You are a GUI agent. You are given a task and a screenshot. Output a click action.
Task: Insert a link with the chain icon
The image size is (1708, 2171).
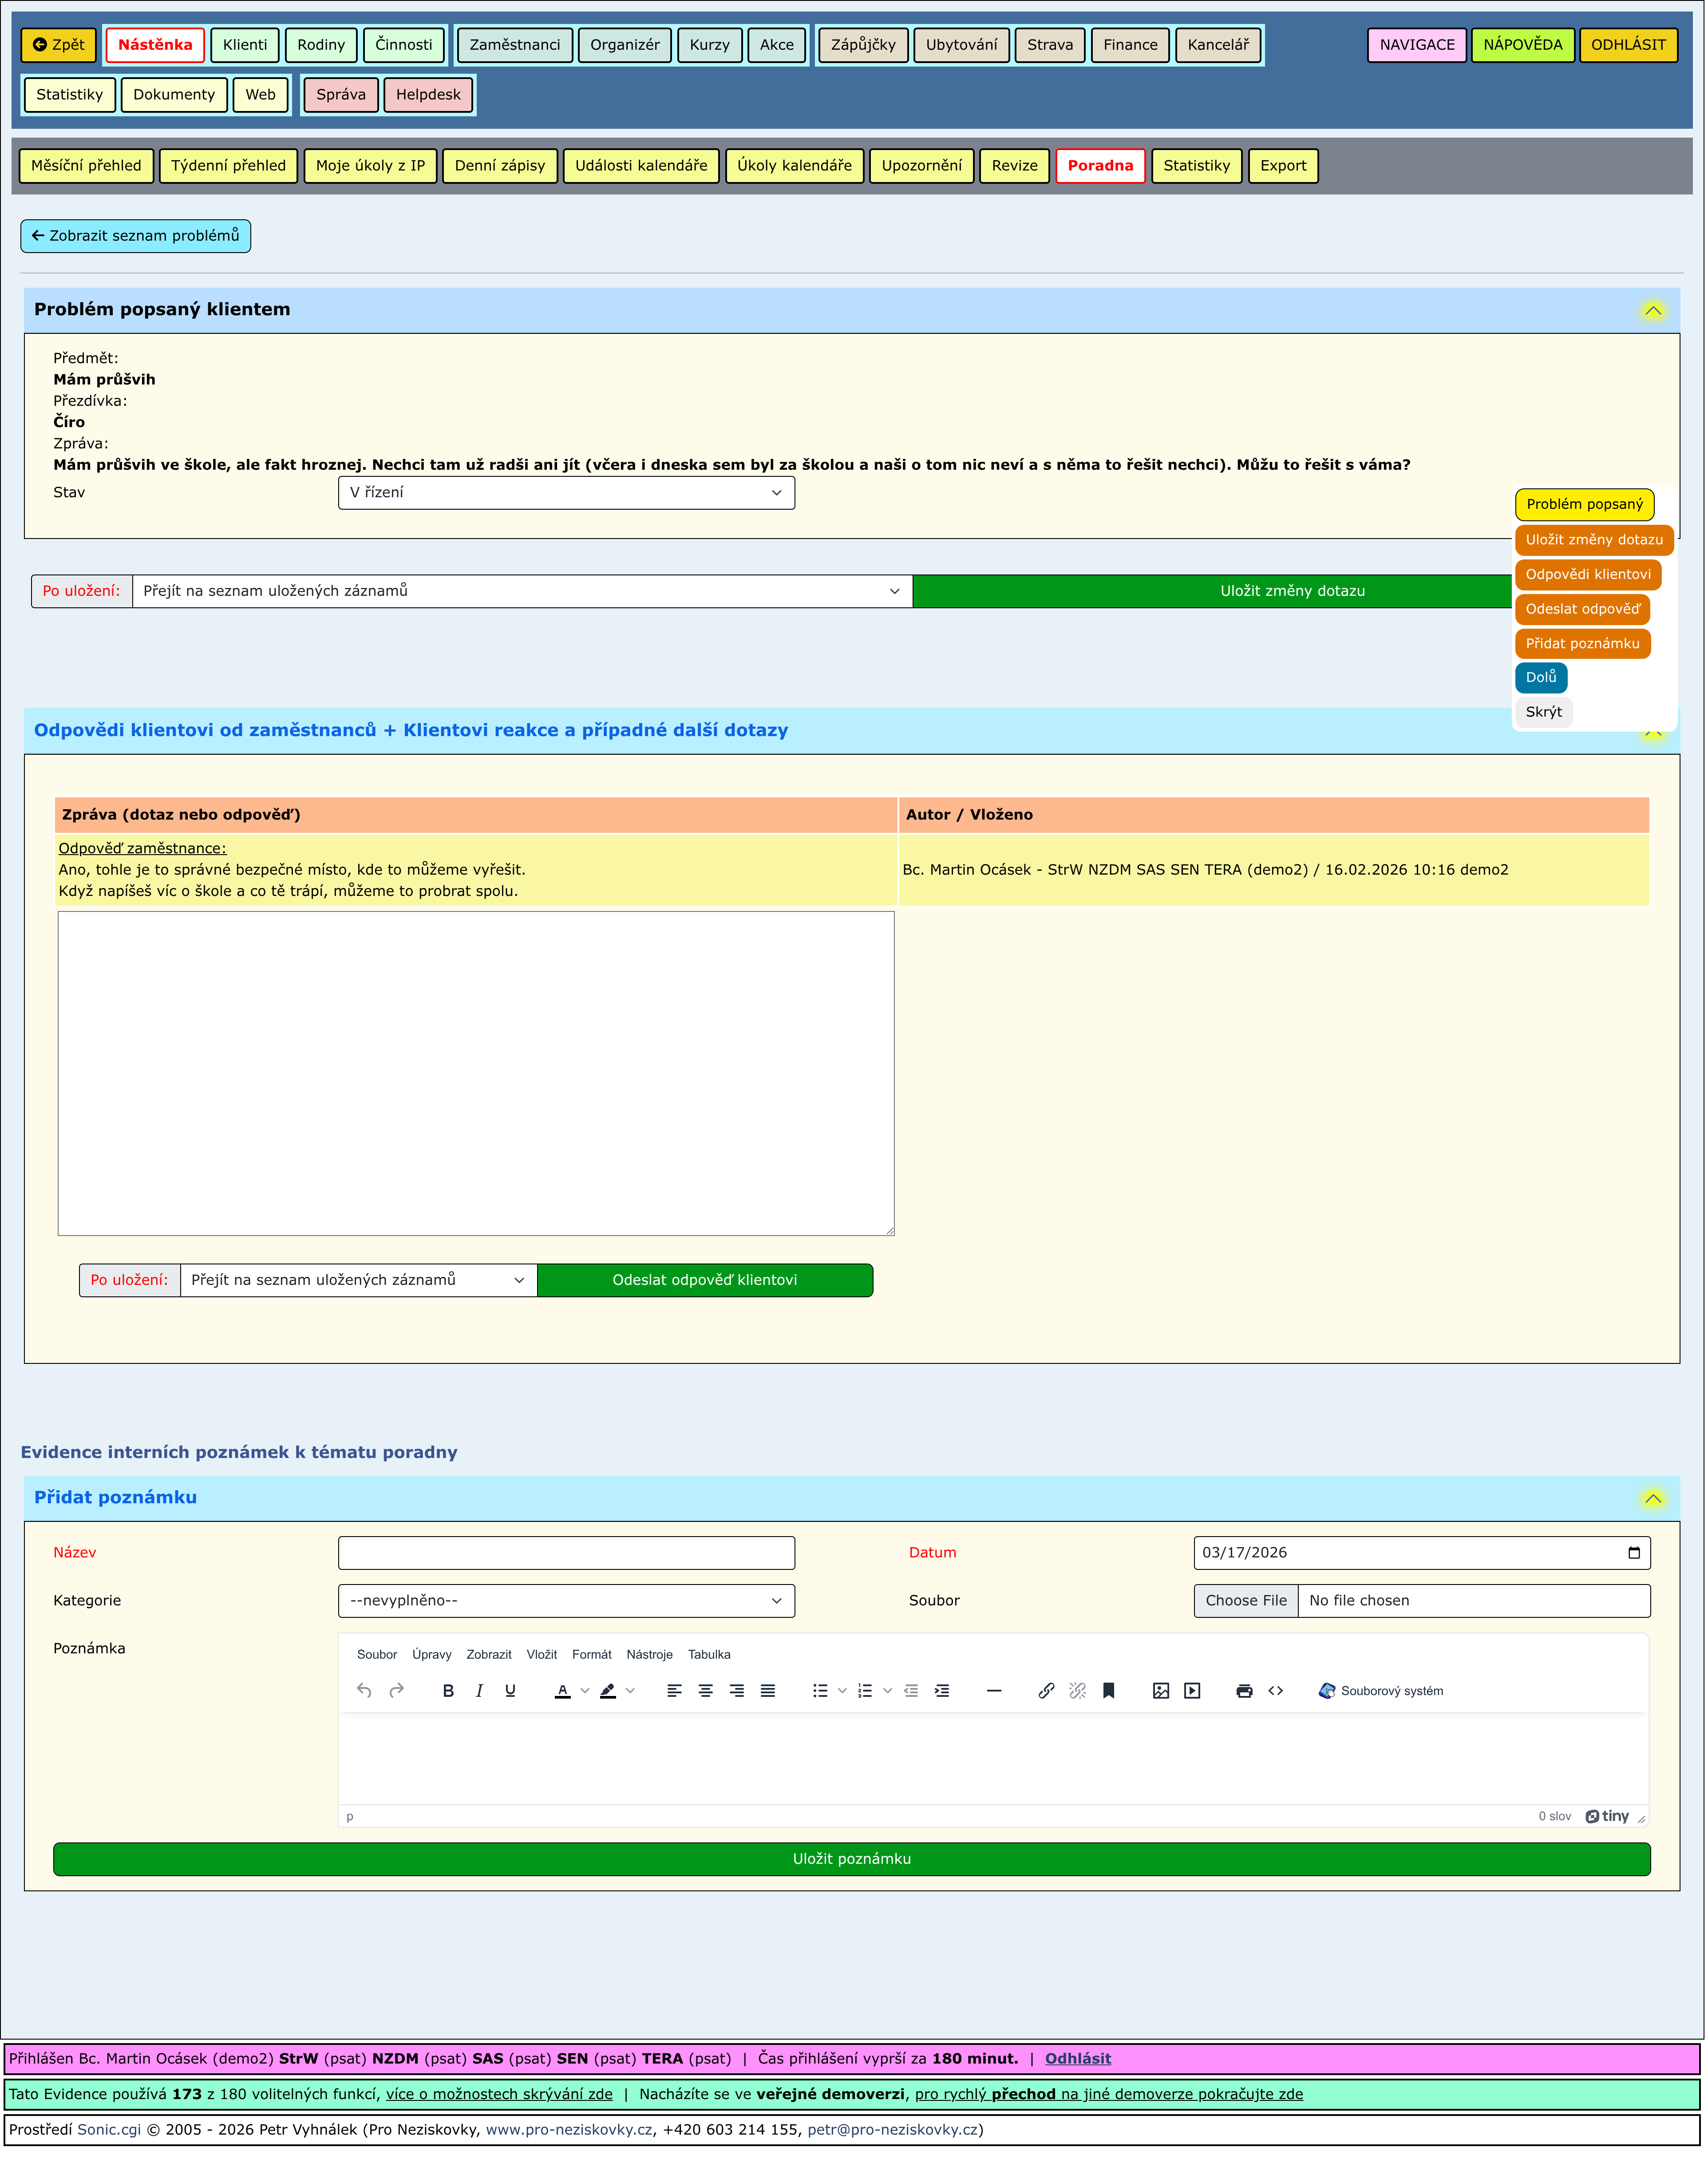[1046, 1691]
